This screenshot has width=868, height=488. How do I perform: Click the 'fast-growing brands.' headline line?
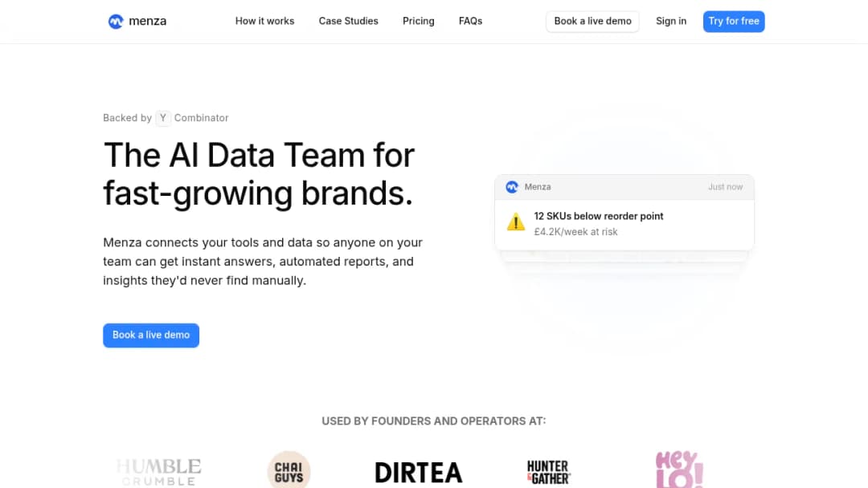[258, 193]
